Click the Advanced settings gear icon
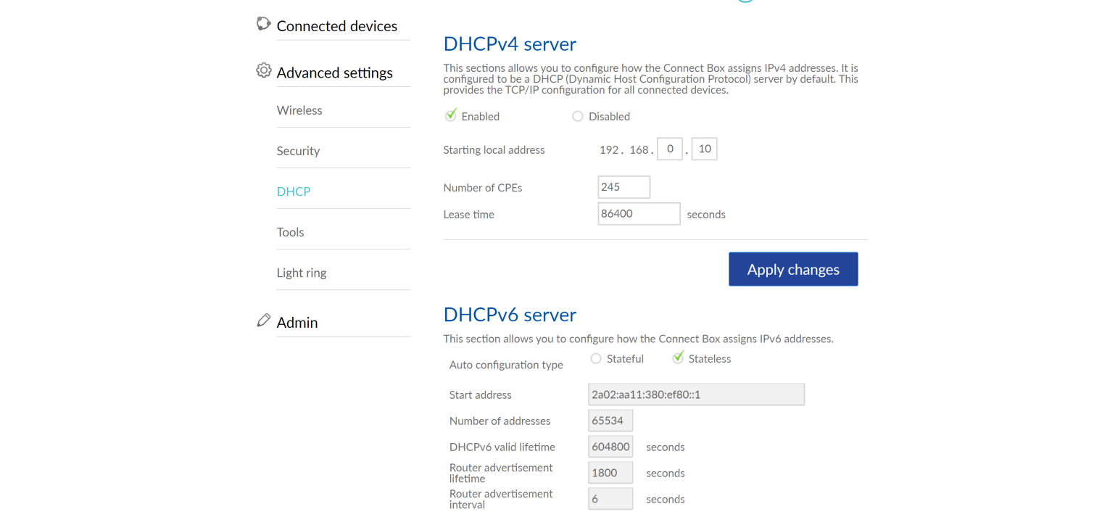The width and height of the screenshot is (1102, 517). (264, 71)
